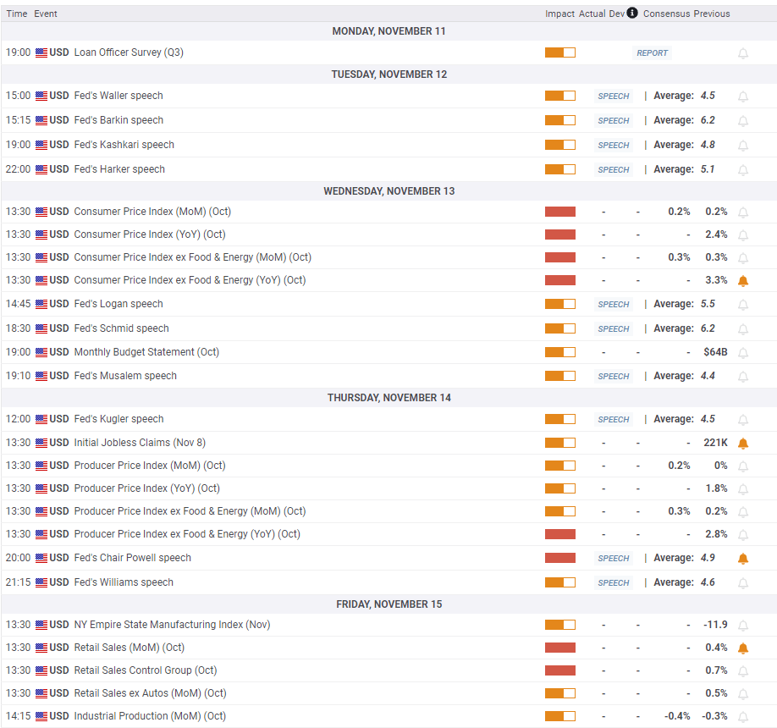This screenshot has height=728, width=777.
Task: Open SPEECH tag for Fed's Kashkari speech
Action: 614,146
